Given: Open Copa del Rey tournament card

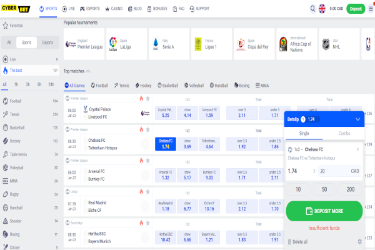Looking at the screenshot, I should point(254,44).
